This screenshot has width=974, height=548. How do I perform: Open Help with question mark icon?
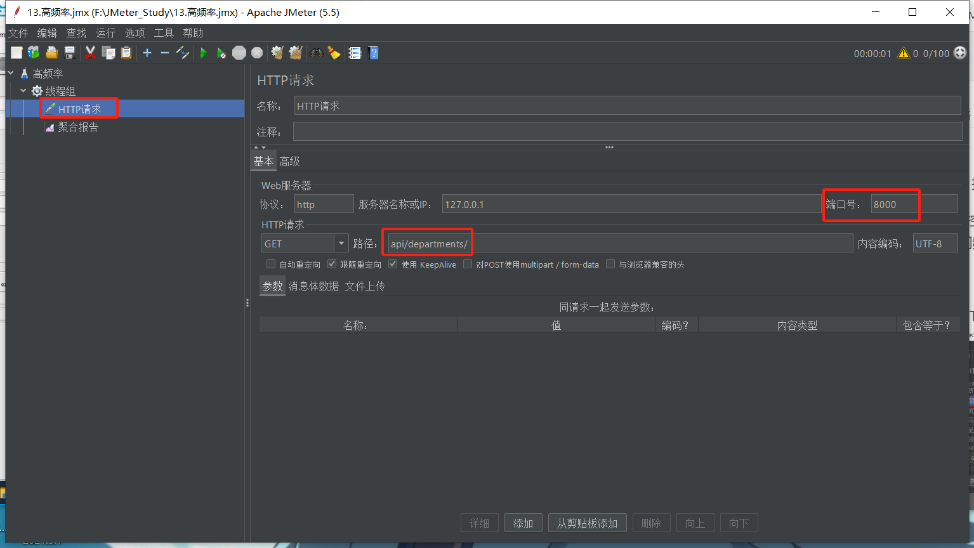(x=373, y=53)
